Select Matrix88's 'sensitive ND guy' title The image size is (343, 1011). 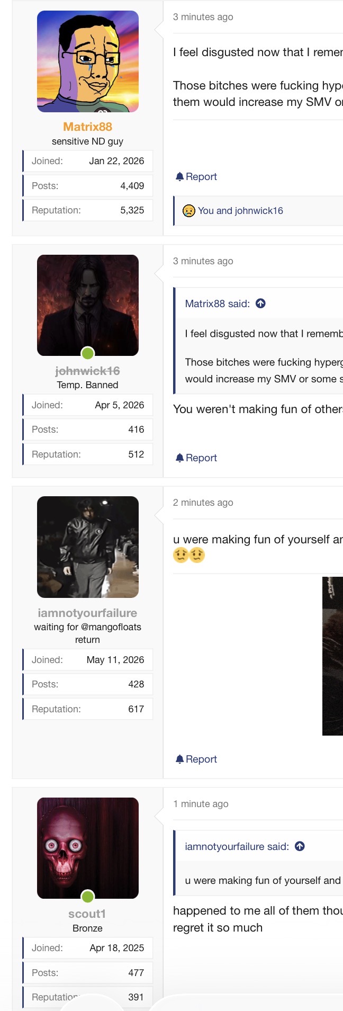tap(88, 141)
